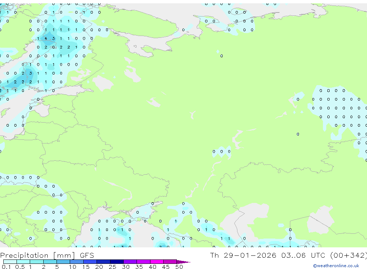Click the '45' legend scale label
This screenshot has width=367, height=269.
pos(166,267)
